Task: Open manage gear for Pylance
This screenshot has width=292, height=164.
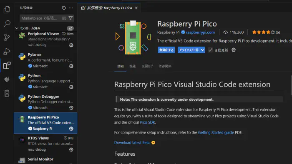Action: (71, 66)
